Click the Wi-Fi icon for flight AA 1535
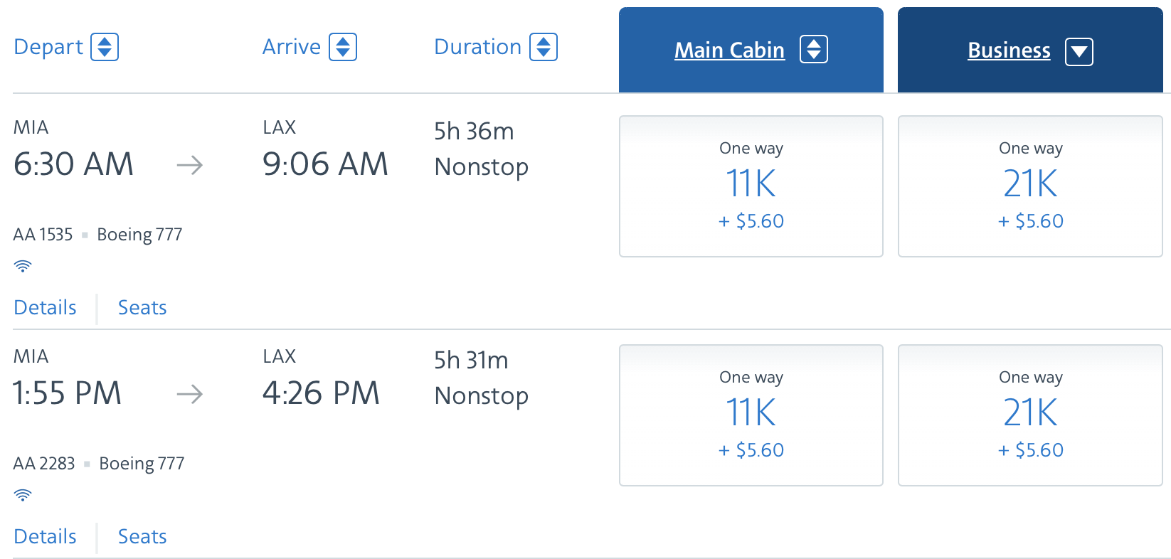The image size is (1171, 559). click(22, 265)
